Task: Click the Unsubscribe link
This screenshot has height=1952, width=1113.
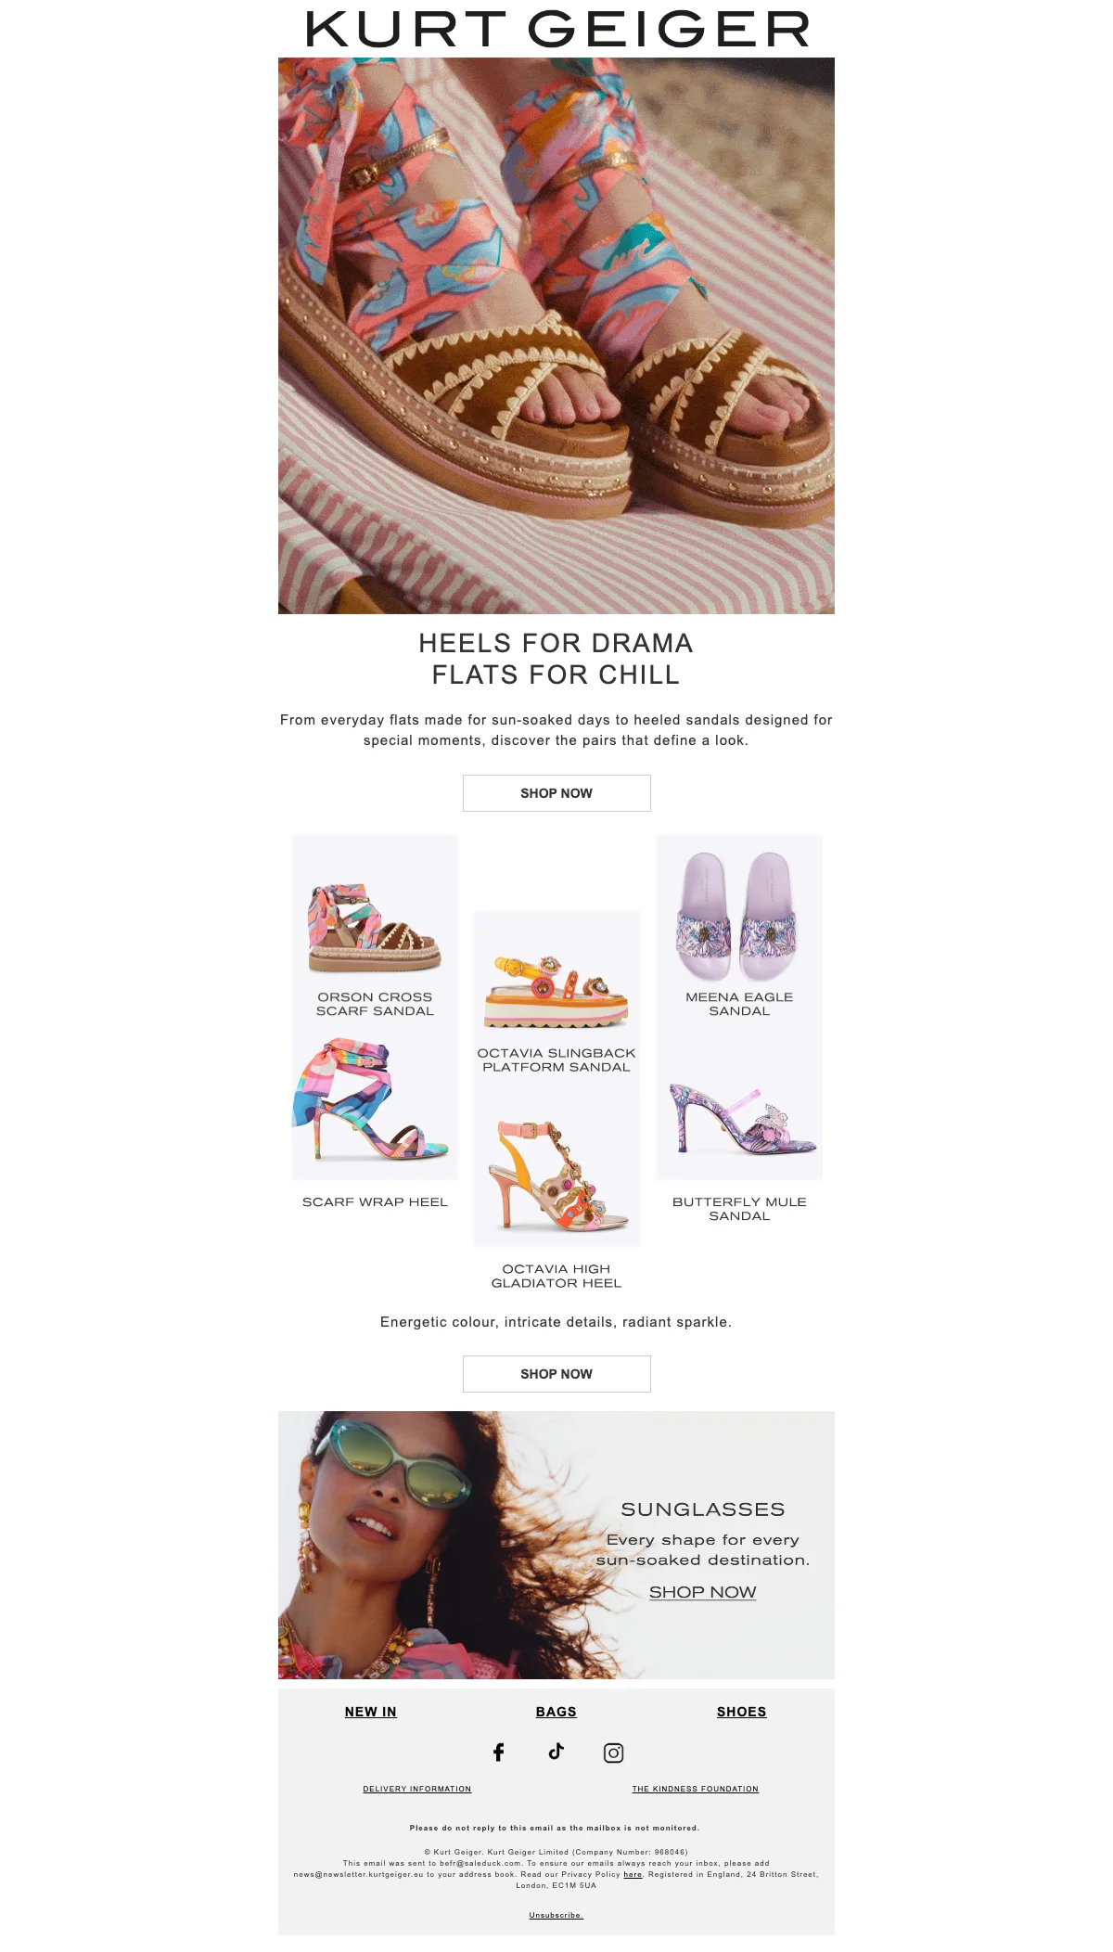Action: [x=556, y=1915]
